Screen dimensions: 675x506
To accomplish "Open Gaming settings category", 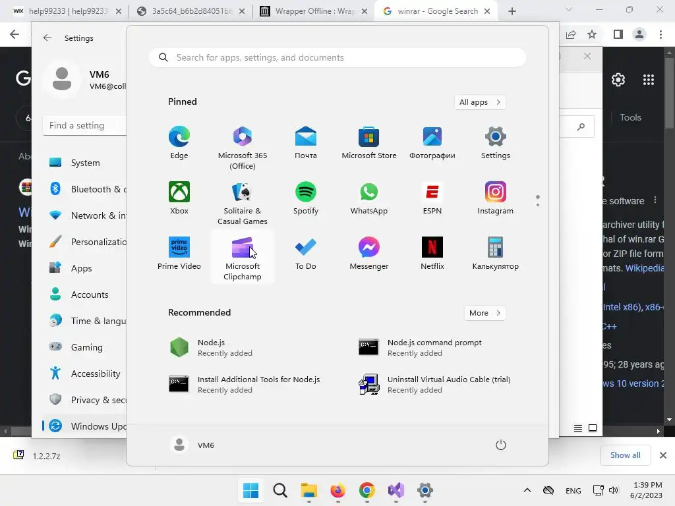I will 84,347.
